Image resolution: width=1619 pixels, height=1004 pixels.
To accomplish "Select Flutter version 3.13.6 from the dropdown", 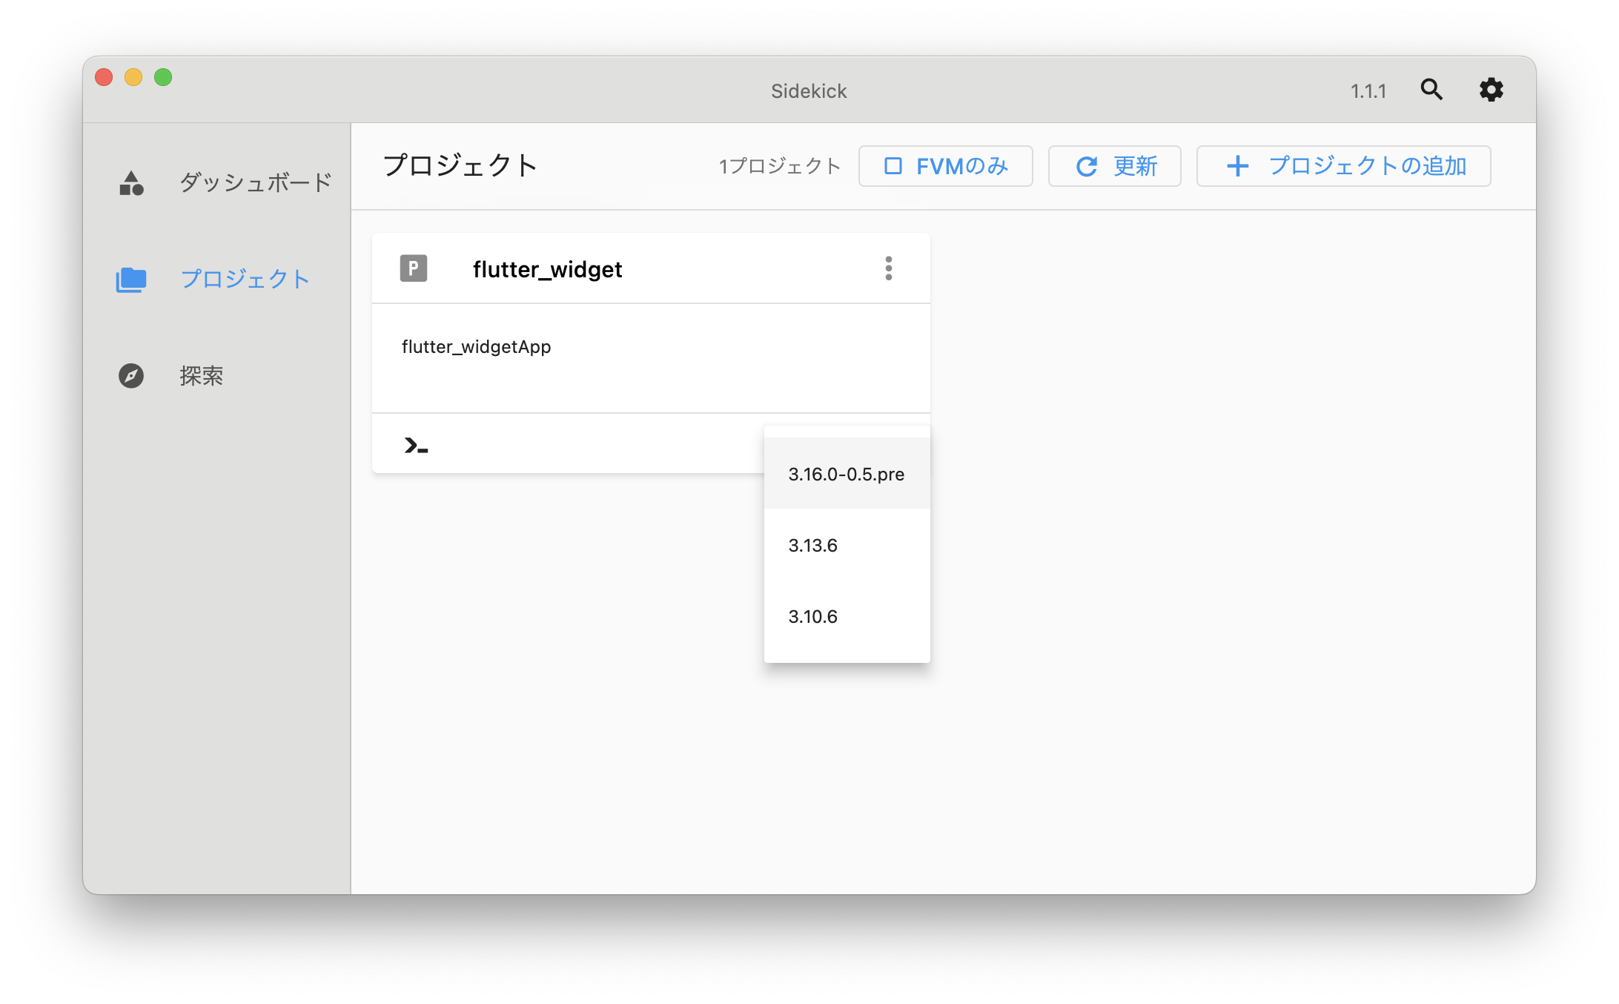I will point(813,545).
